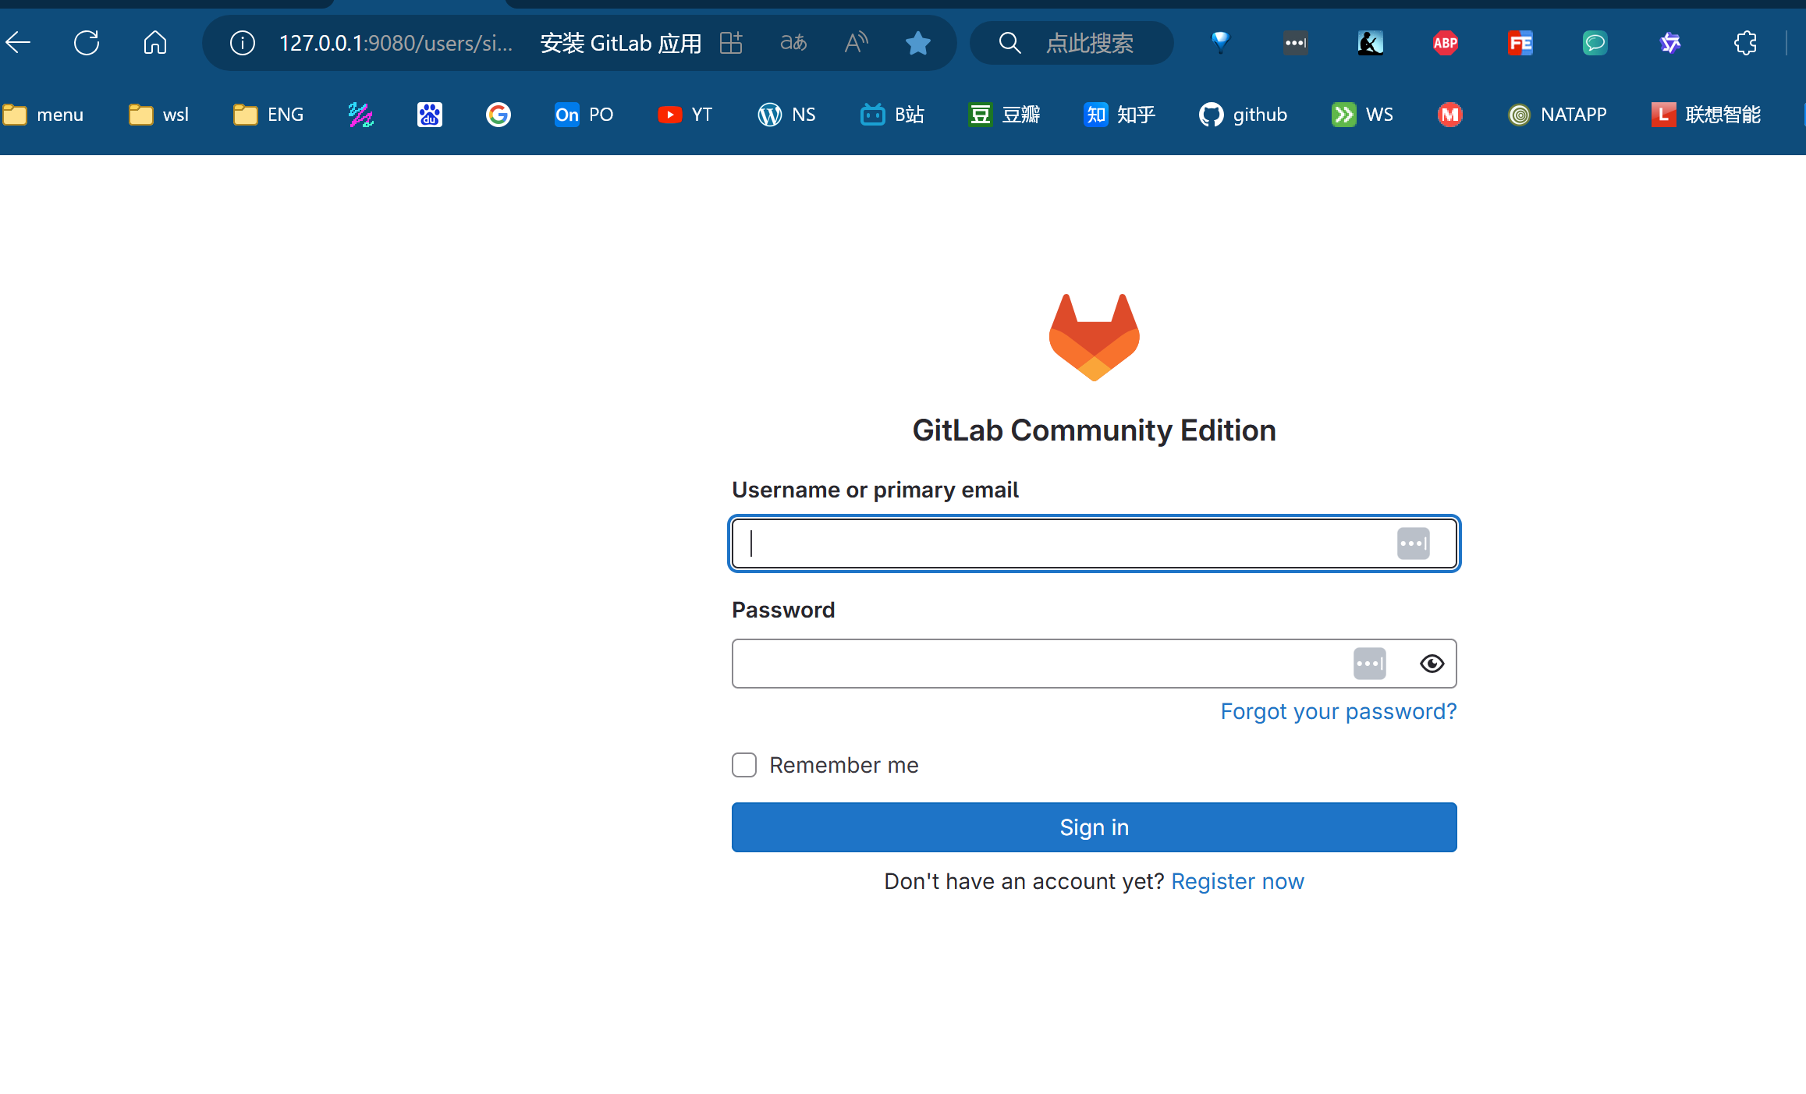Open the purple star extension icon

[1669, 43]
